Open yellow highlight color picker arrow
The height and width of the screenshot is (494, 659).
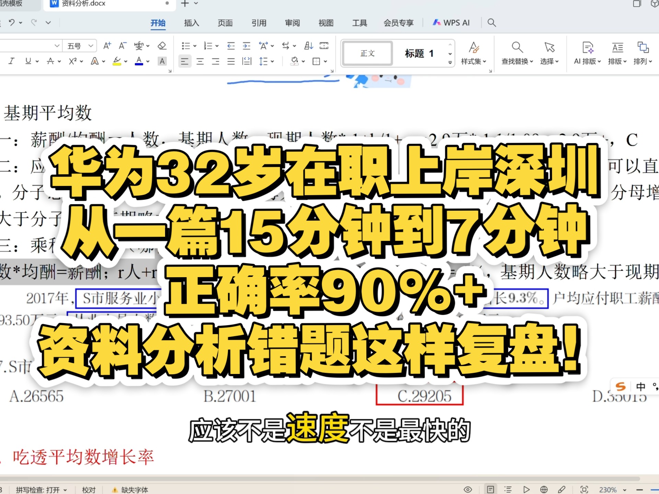(x=126, y=61)
